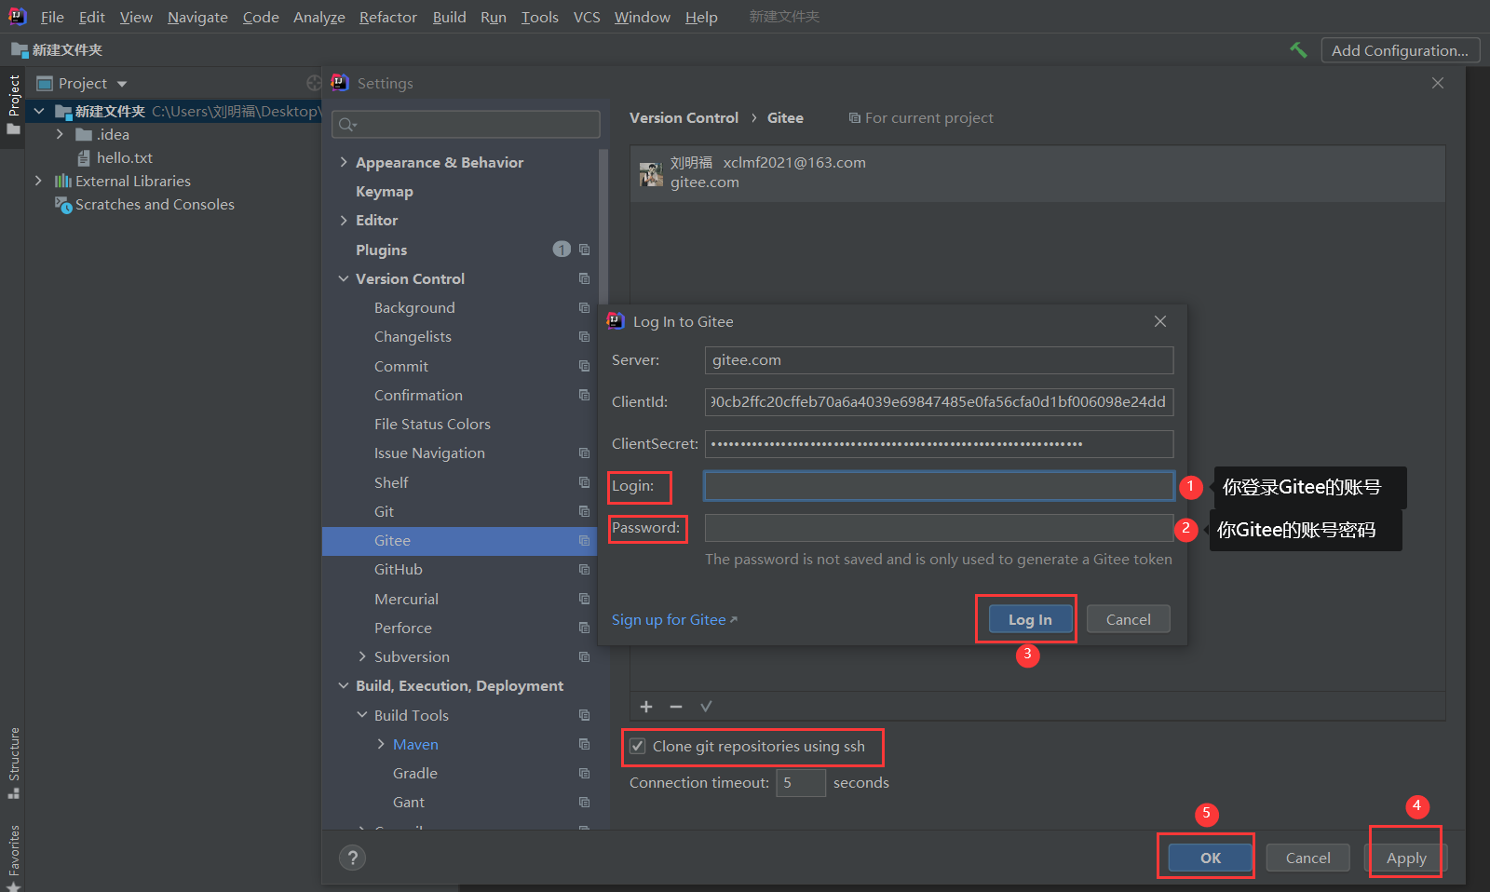Open the Structure tool window tab
Viewport: 1490px width, 892px height.
(14, 763)
